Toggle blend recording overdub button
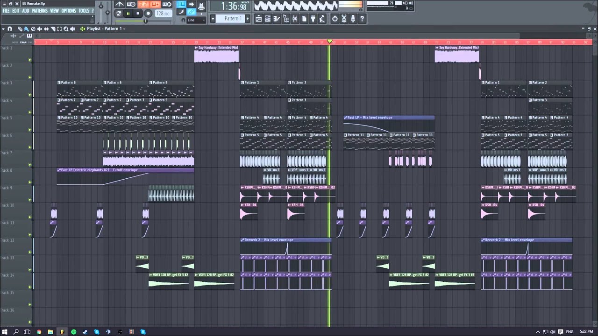 coord(155,4)
